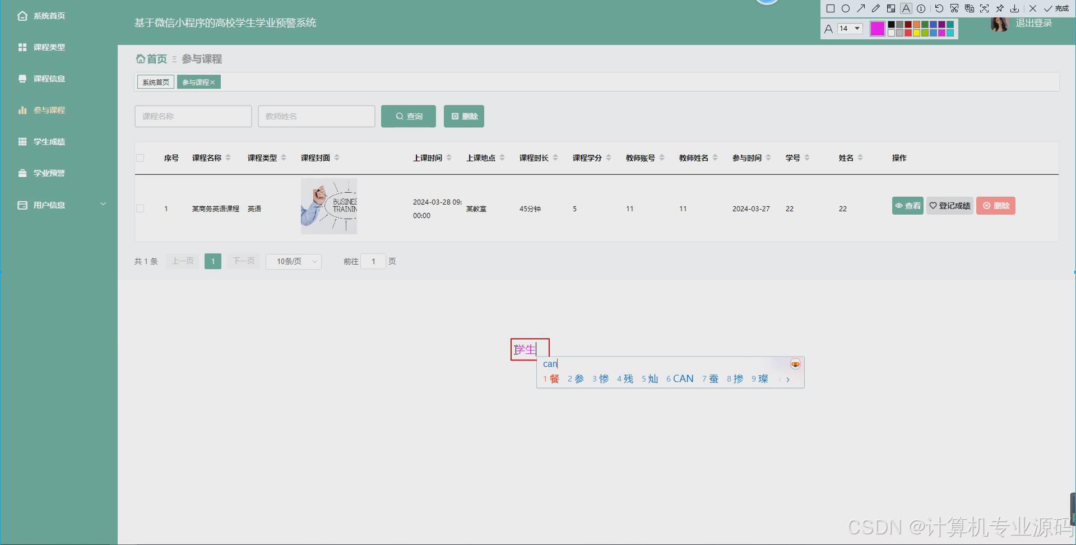Select the arrow annotation tool

coord(861,8)
